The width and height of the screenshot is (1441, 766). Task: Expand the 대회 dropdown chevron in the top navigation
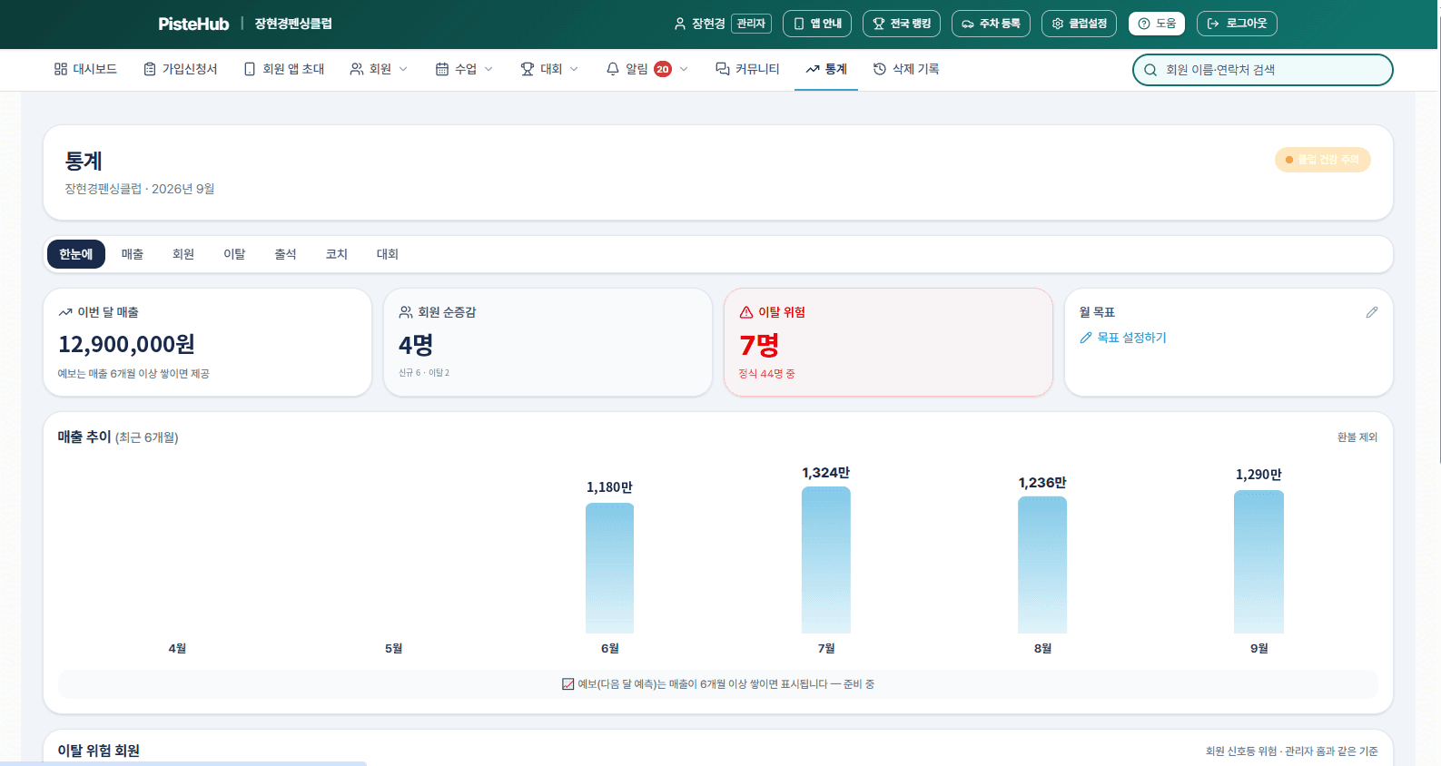(574, 69)
